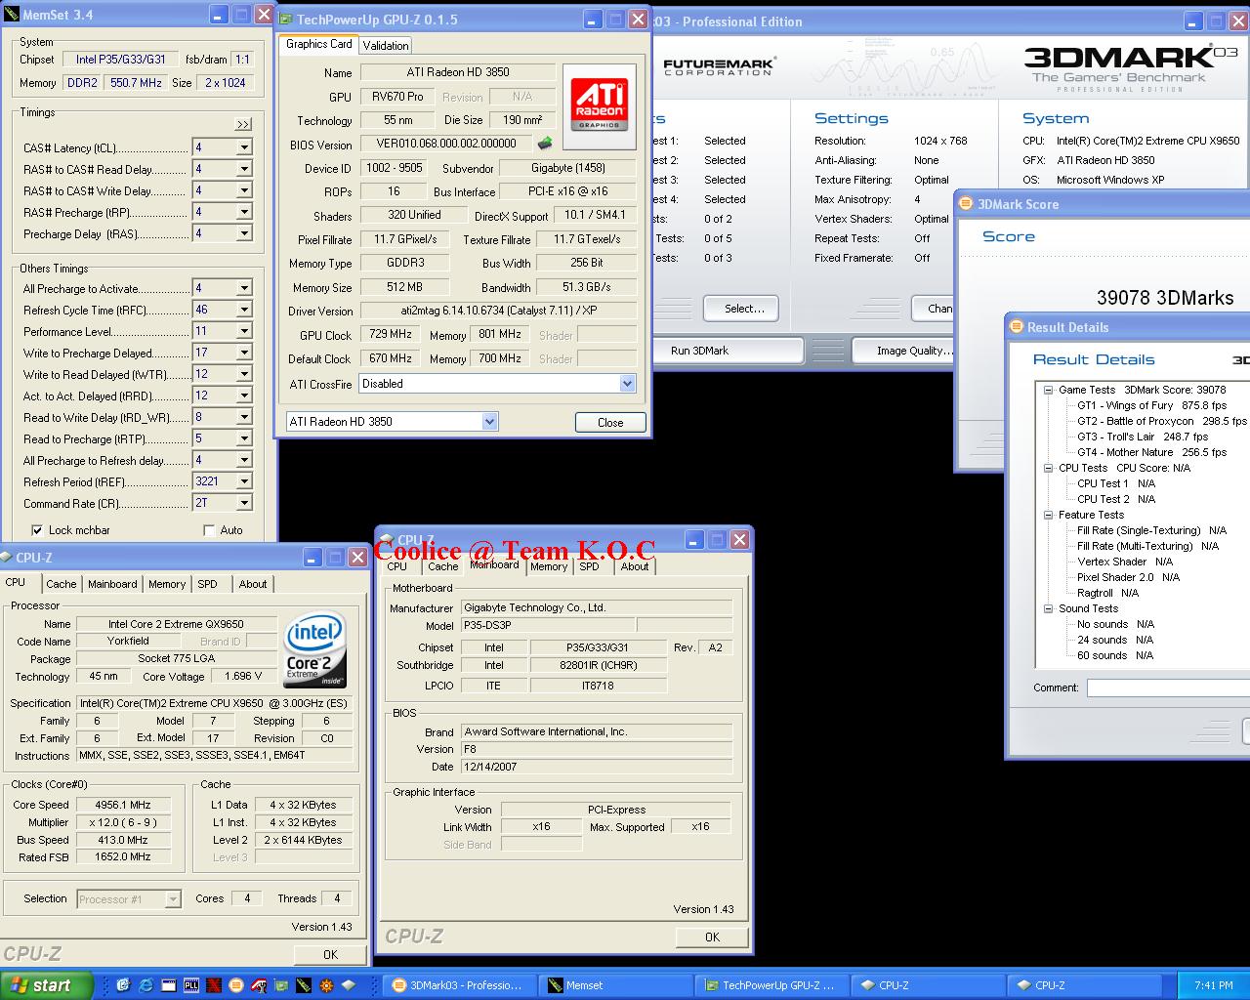Click the Precharge Delay (tRAS) dropdown
Screen dimensions: 1250x1000
[x=244, y=233]
